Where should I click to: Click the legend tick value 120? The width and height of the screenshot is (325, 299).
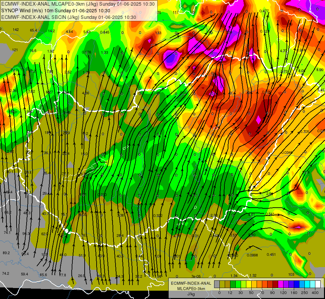tap(284, 293)
